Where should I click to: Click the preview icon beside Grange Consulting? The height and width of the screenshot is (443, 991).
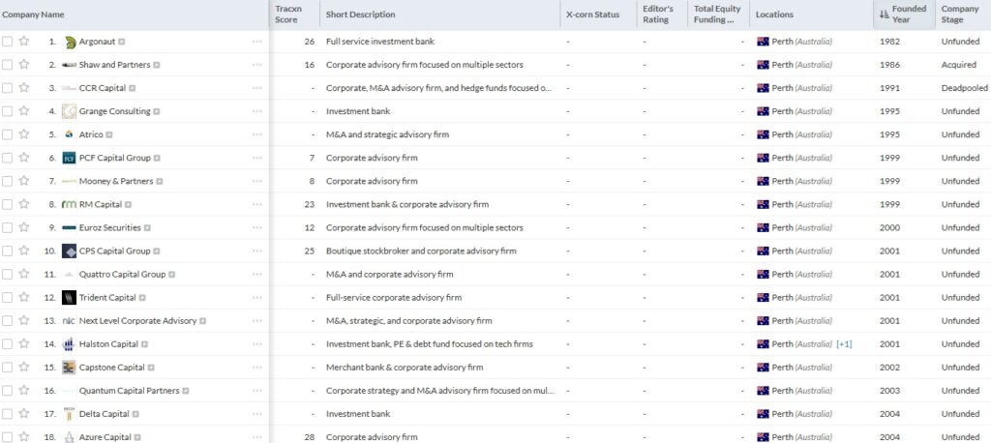[x=157, y=111]
